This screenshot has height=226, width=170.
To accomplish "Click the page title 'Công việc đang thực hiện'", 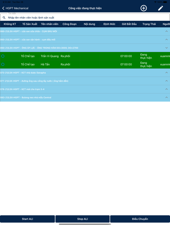I will (x=85, y=8).
